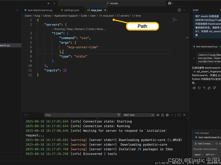The image size is (221, 165).
Task: Click the "Installed 29 packages" log line
Action: 99,149
